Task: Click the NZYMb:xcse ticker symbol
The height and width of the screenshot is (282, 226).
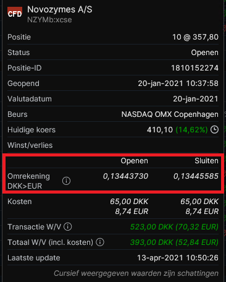Action: pyautogui.click(x=49, y=20)
